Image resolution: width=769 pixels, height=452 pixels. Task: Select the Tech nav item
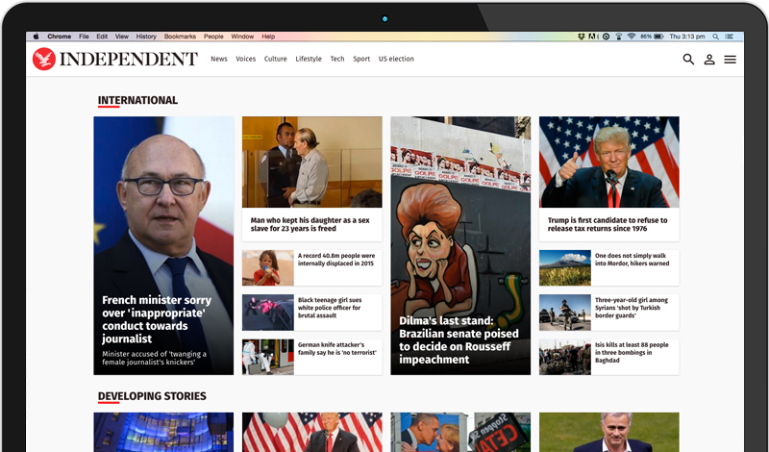337,59
